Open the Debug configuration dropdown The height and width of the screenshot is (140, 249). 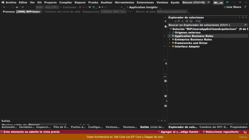pos(40,7)
